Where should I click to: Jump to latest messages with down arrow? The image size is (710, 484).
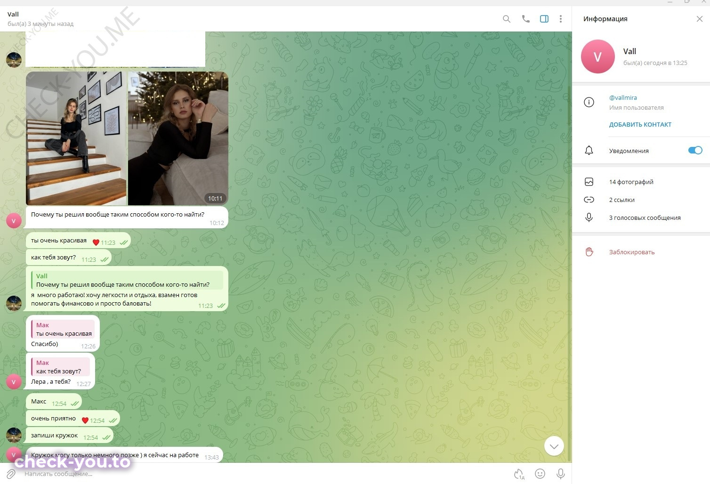554,446
